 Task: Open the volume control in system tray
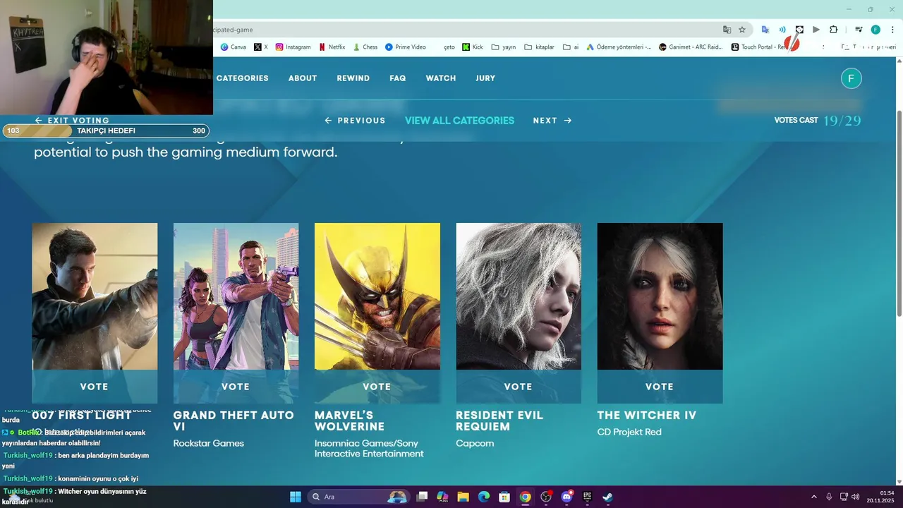pyautogui.click(x=856, y=497)
